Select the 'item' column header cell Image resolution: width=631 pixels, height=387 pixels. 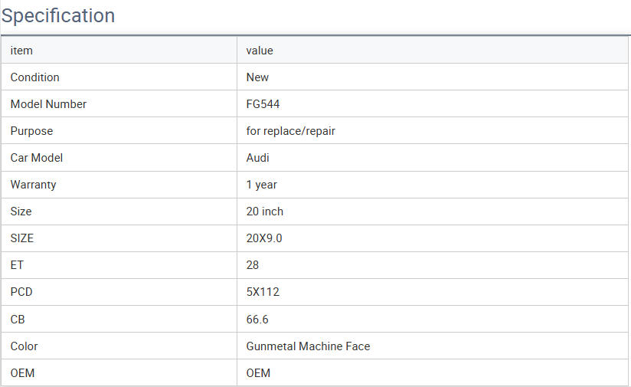[x=21, y=51]
